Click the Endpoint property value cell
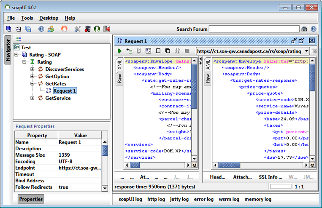 coord(80,168)
